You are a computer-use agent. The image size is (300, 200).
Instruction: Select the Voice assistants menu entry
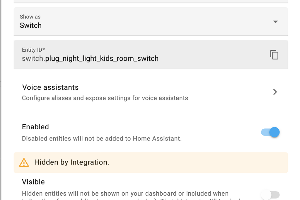pos(50,87)
